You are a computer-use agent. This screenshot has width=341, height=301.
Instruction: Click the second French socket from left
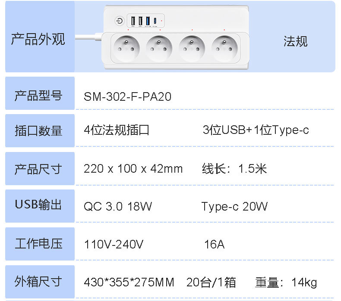pos(159,47)
